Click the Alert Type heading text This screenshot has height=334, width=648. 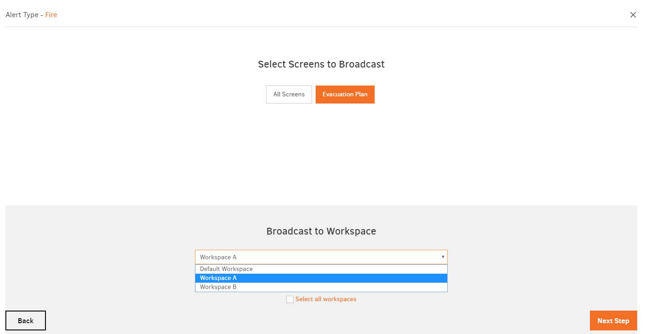[22, 14]
